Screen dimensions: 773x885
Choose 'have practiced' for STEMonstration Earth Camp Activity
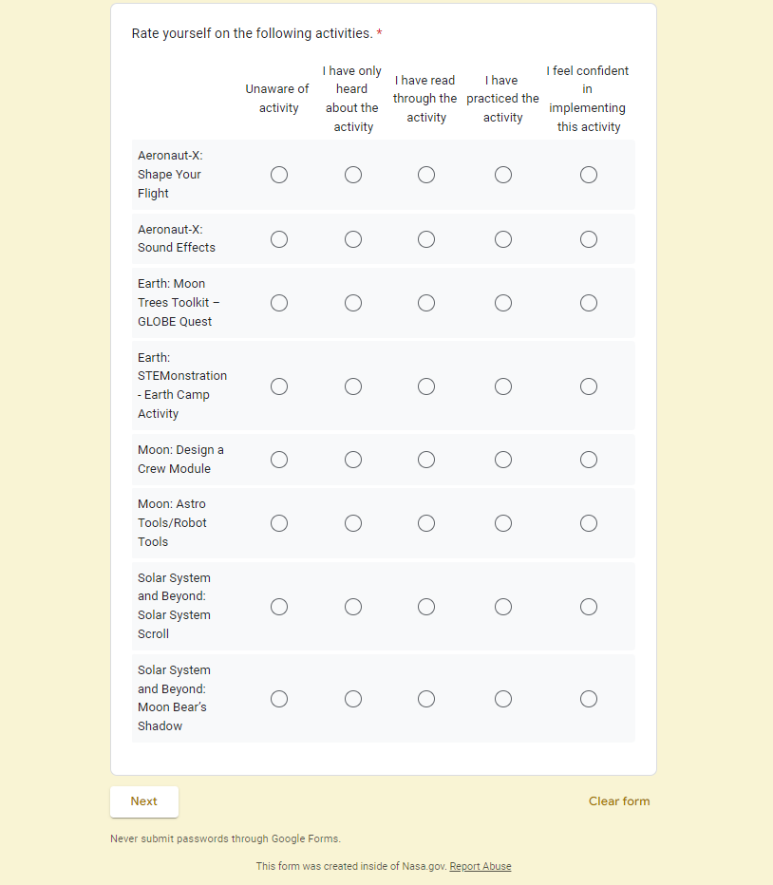[x=503, y=386]
